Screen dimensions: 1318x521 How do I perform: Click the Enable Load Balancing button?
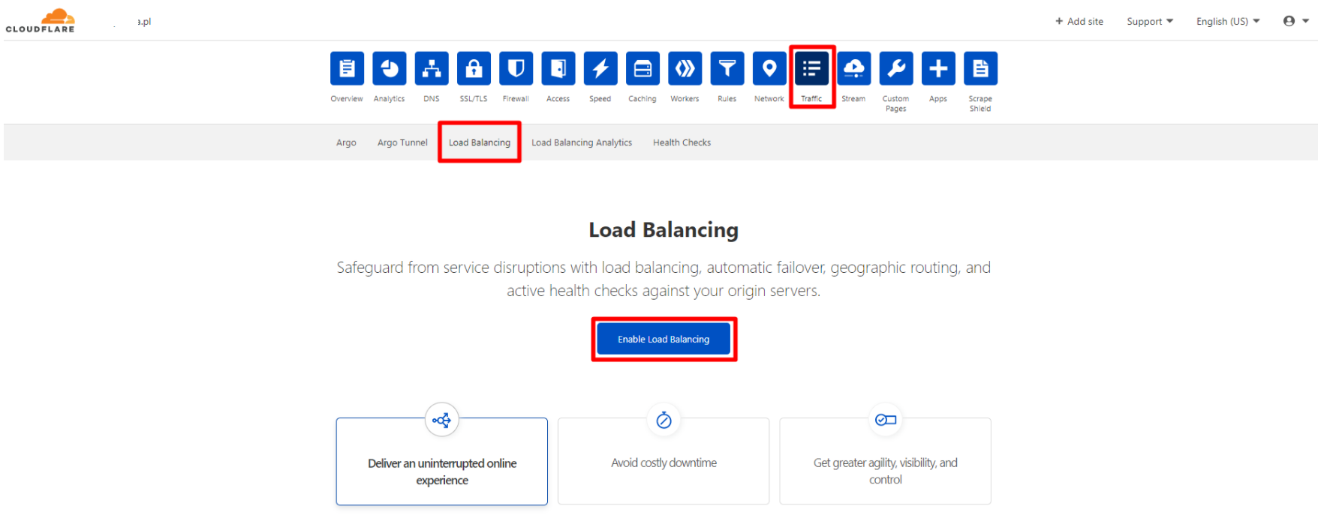[664, 340]
